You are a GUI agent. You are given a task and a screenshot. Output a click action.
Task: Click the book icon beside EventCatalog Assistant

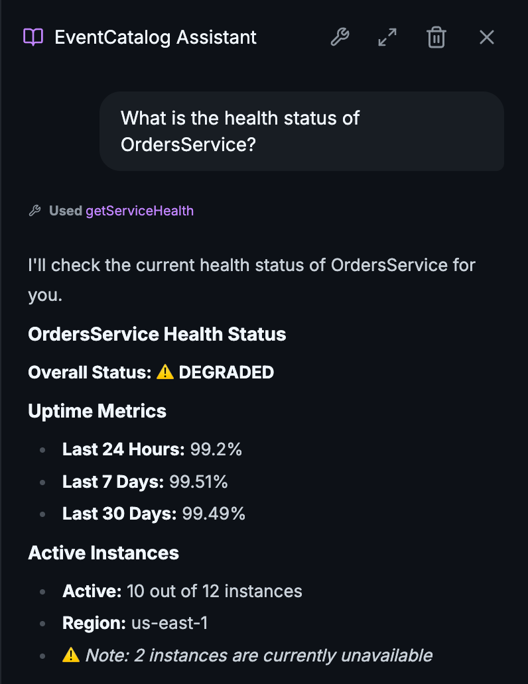(x=33, y=37)
